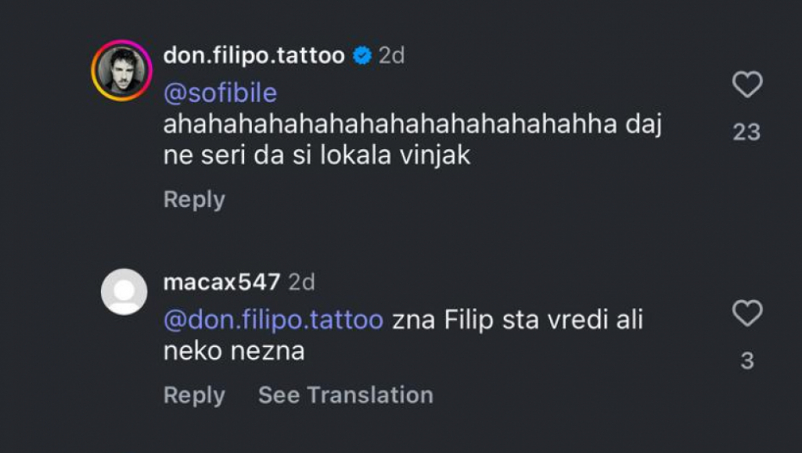Reply to the macax547 comment

[x=194, y=395]
